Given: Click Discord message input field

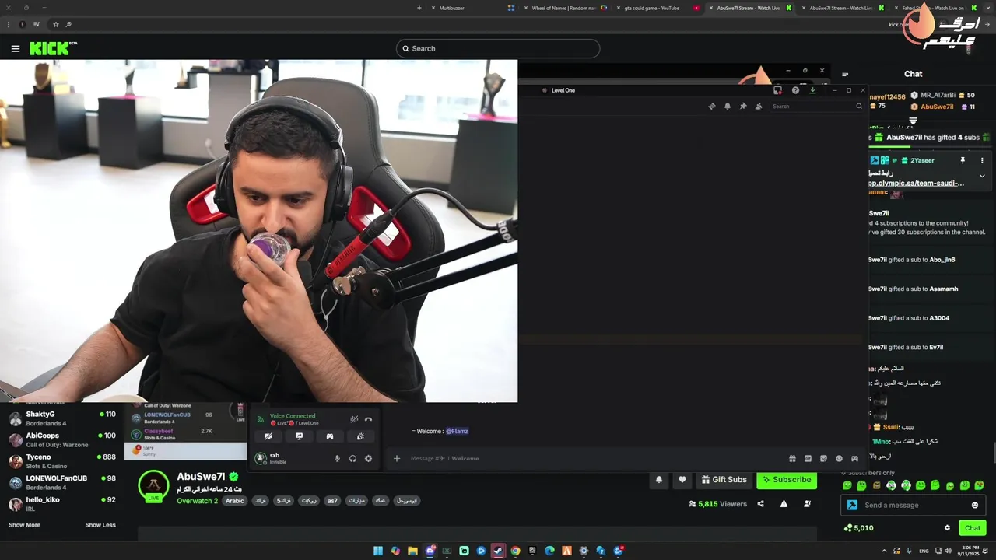Looking at the screenshot, I should tap(591, 458).
